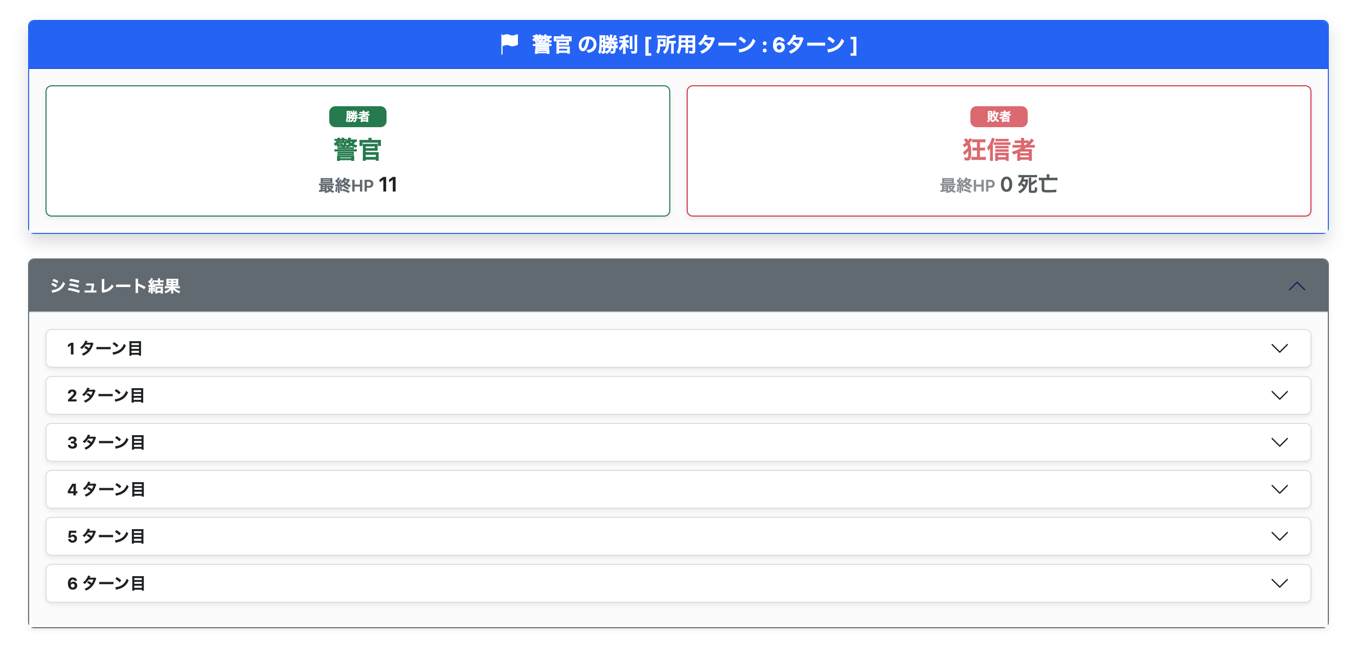The height and width of the screenshot is (665, 1359).
Task: Click the upward chevron on シミュレート結果 header
Action: point(1297,287)
